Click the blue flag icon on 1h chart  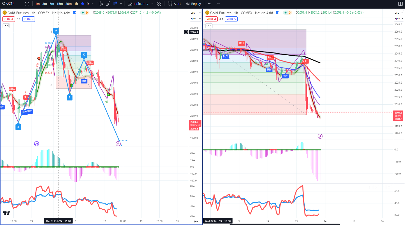(x=277, y=13)
